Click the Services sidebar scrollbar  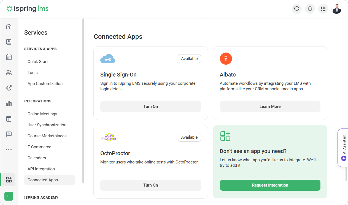[x=83, y=100]
